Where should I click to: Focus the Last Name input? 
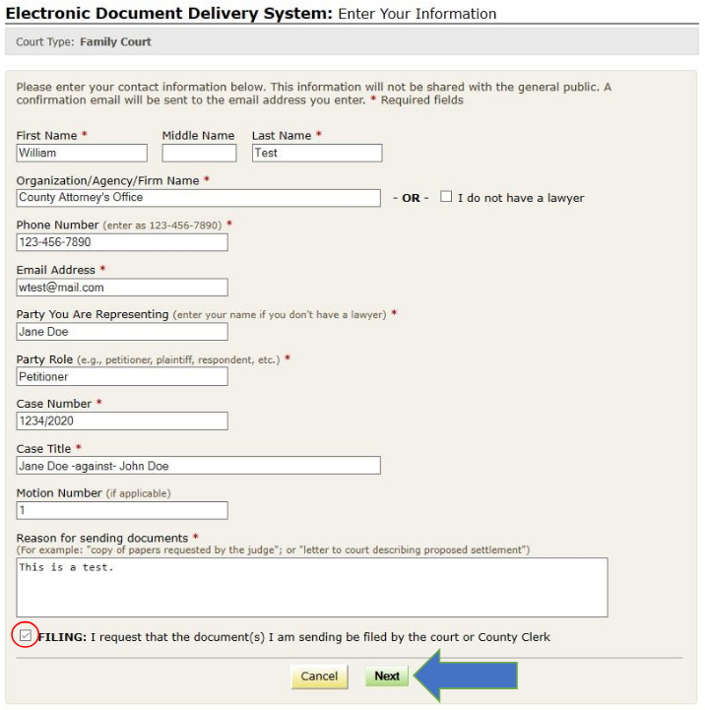316,153
